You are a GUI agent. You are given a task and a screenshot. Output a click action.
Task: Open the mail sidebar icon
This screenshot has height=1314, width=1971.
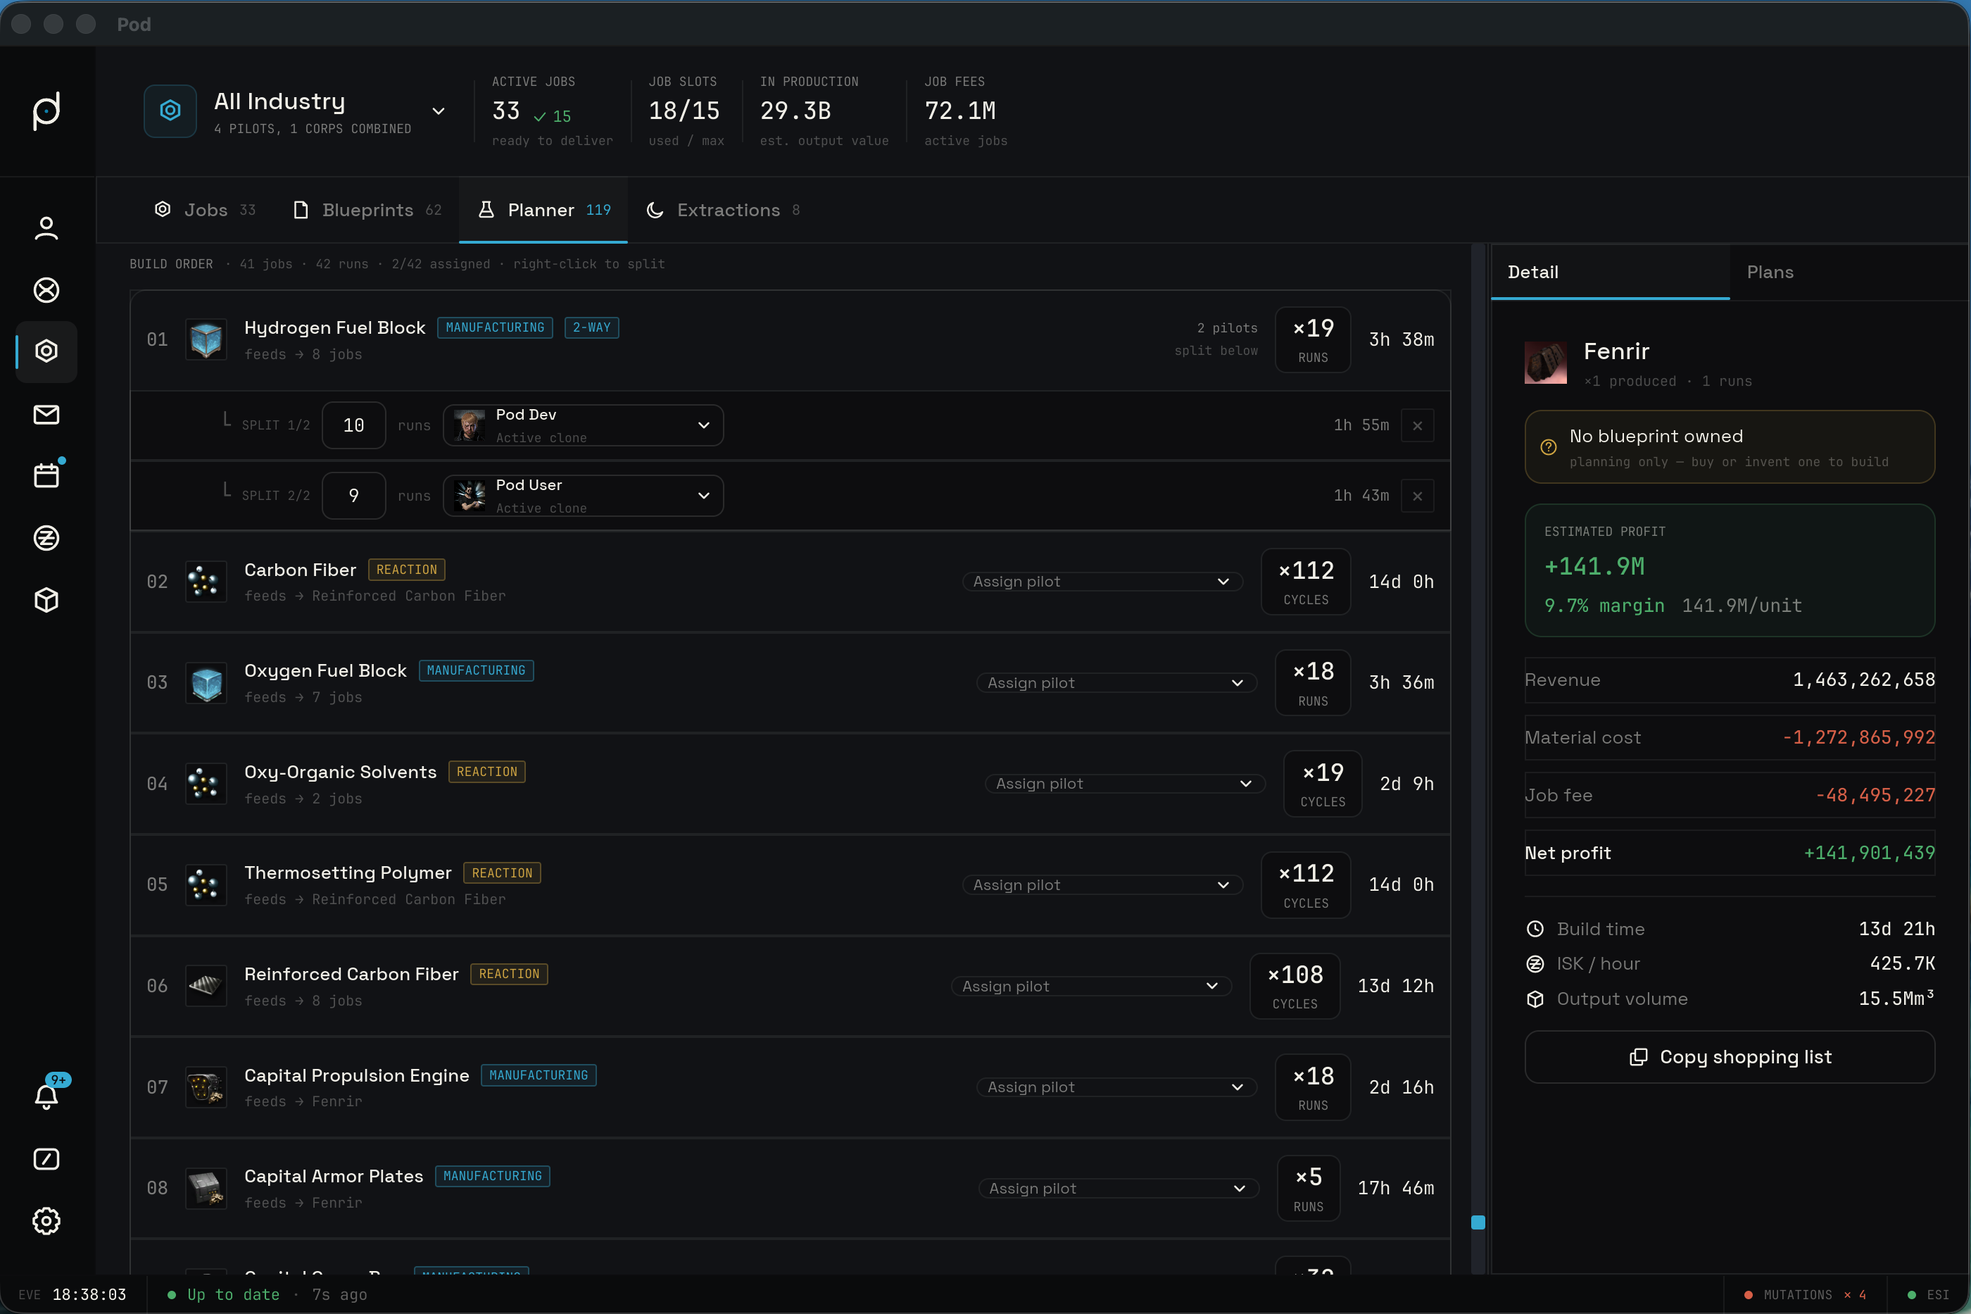coord(47,414)
